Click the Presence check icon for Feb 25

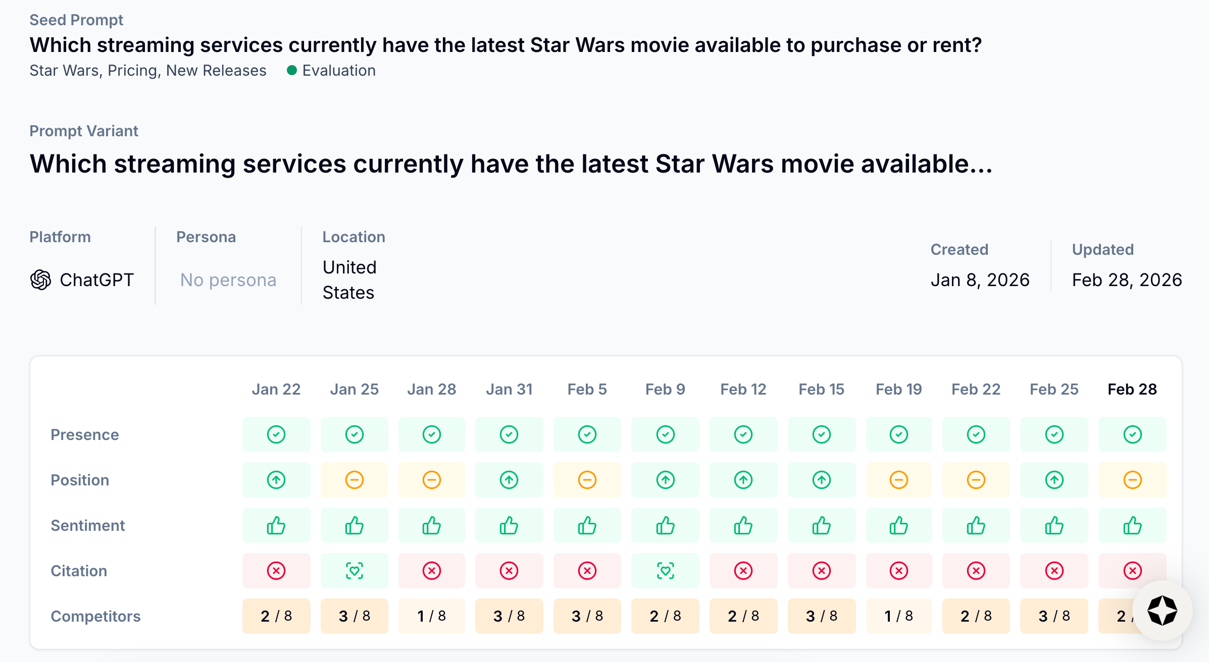tap(1054, 434)
